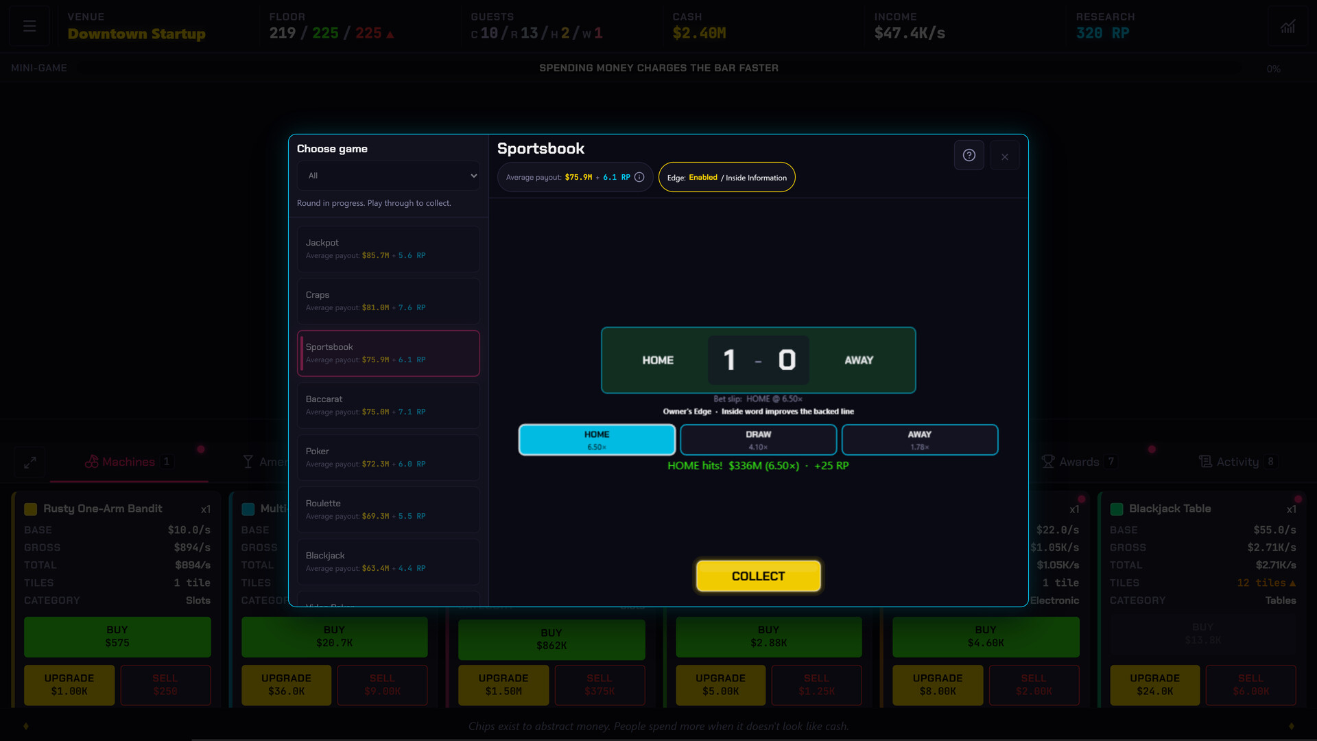Upgrade Blackjack Table for $24.0K
The height and width of the screenshot is (741, 1317).
[x=1155, y=684]
